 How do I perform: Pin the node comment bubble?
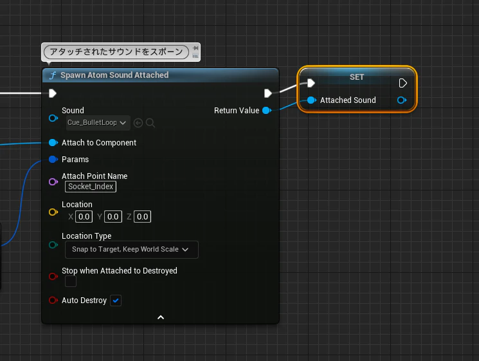[195, 48]
